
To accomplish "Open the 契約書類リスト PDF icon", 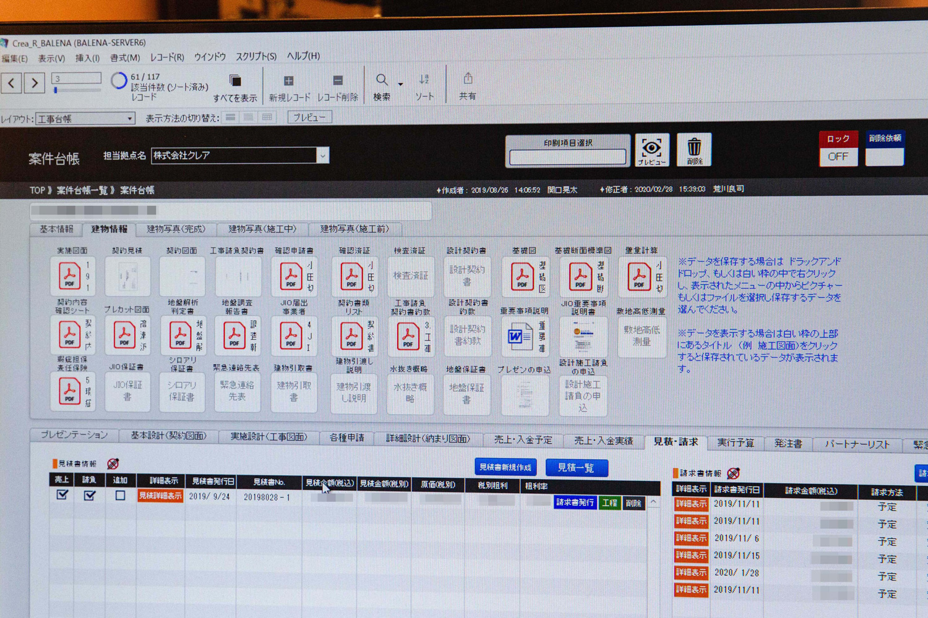I will point(351,336).
